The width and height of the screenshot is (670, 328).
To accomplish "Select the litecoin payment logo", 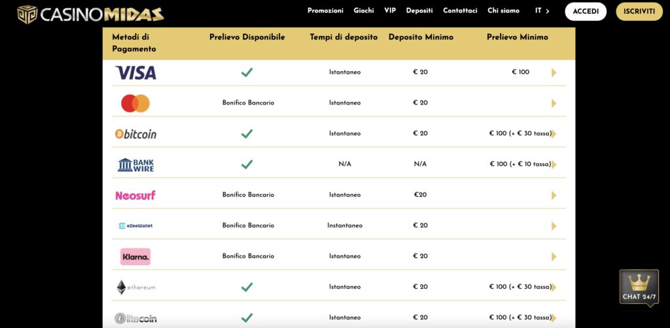I will 135,318.
